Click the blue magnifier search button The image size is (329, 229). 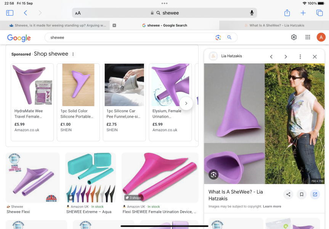click(x=229, y=38)
